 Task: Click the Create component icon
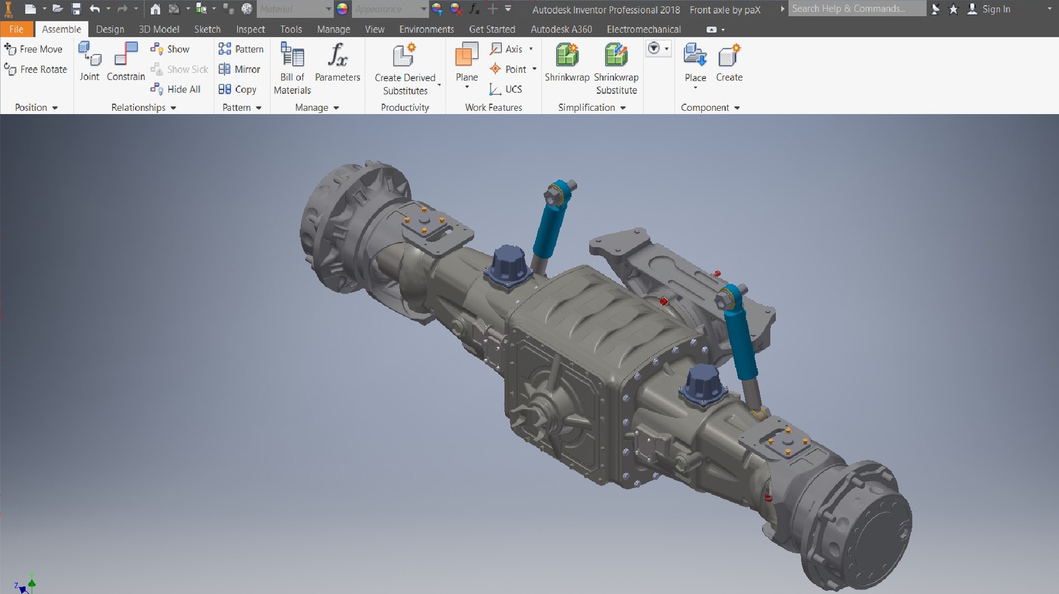point(729,55)
